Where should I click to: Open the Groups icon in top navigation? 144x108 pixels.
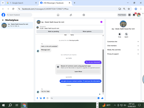84,15
